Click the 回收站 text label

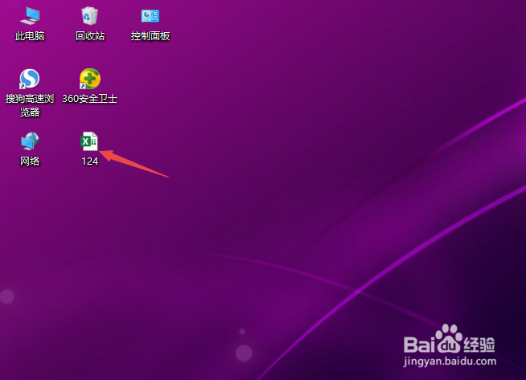[90, 36]
